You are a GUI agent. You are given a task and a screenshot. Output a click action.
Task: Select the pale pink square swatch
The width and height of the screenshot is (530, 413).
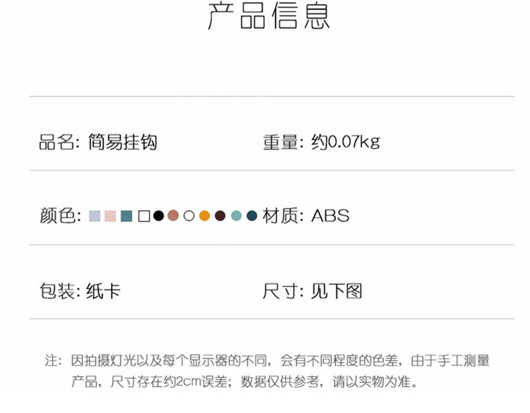click(111, 216)
